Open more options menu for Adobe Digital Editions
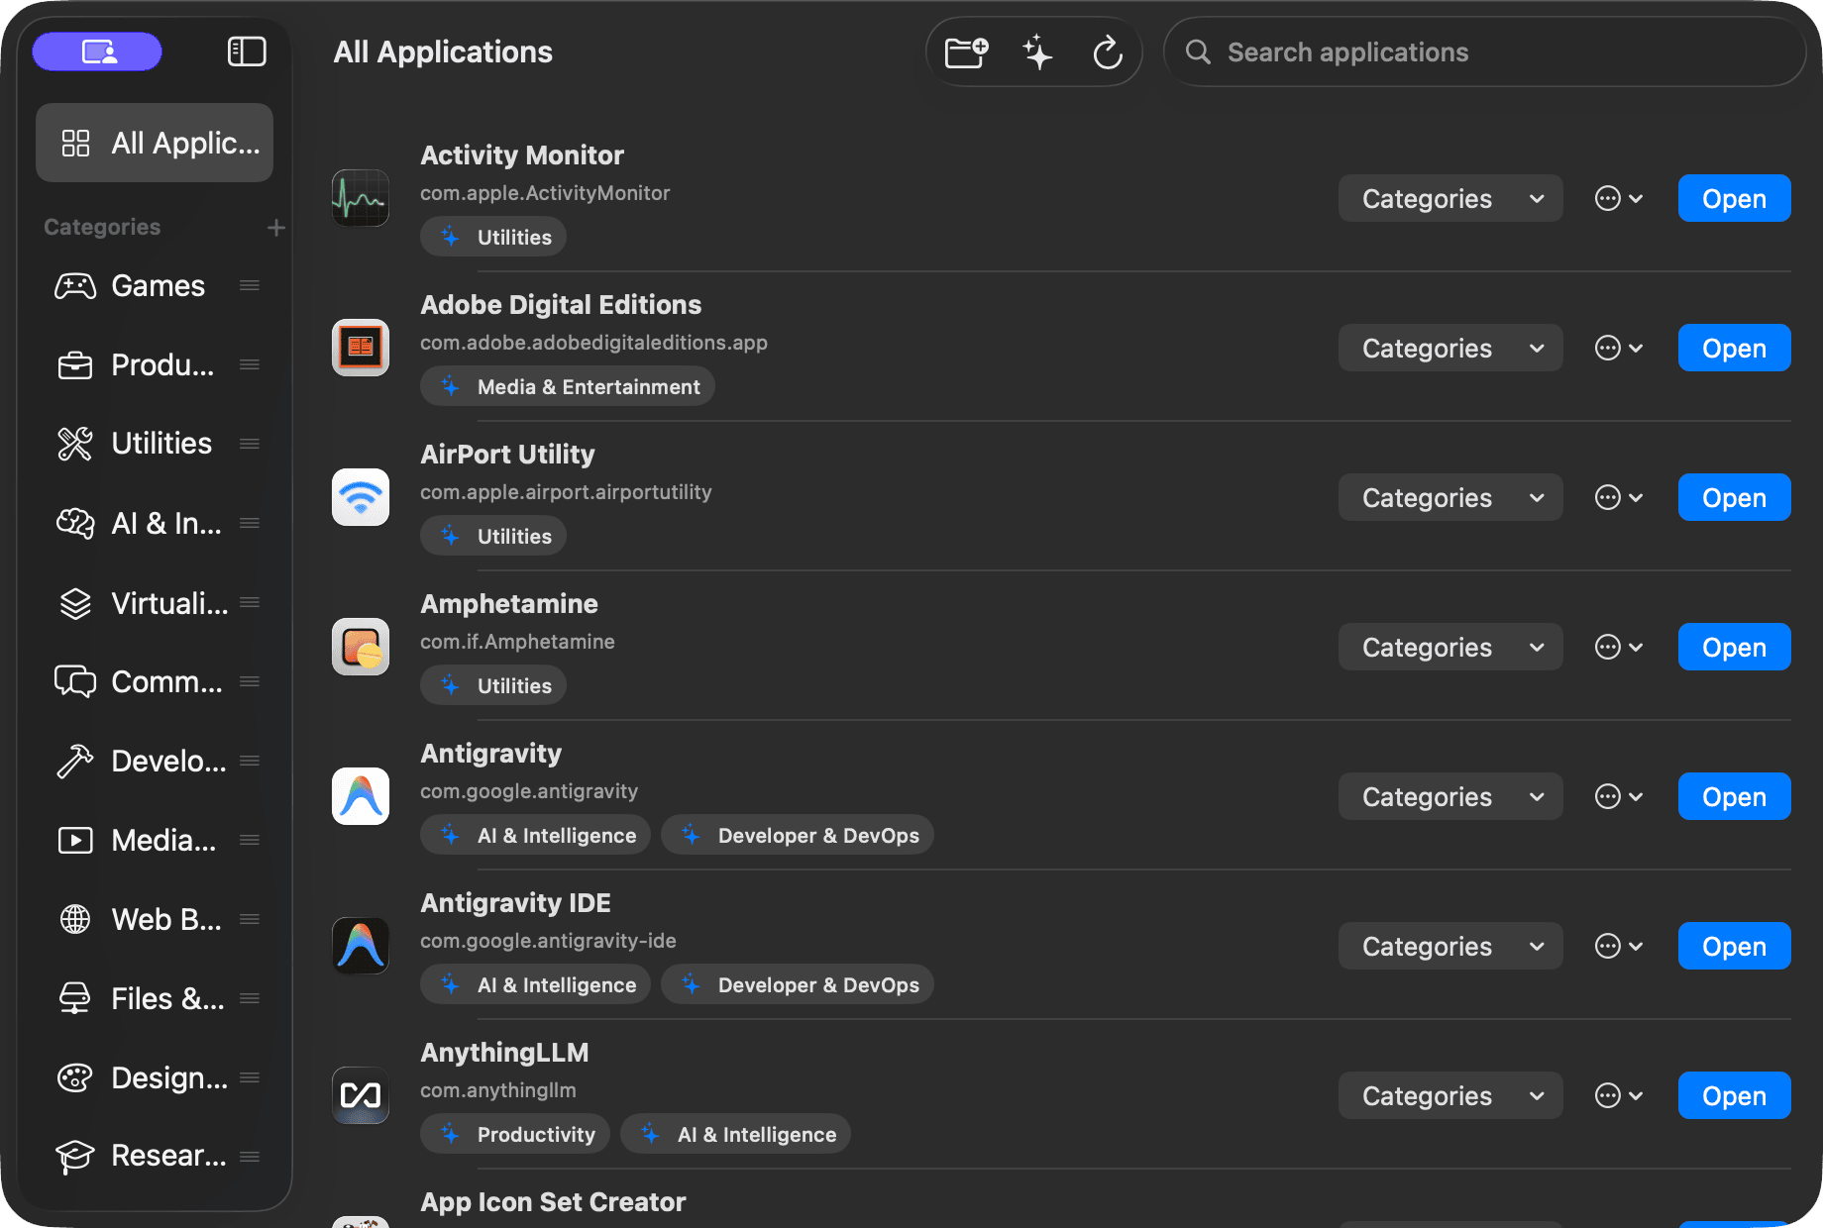 [1619, 348]
